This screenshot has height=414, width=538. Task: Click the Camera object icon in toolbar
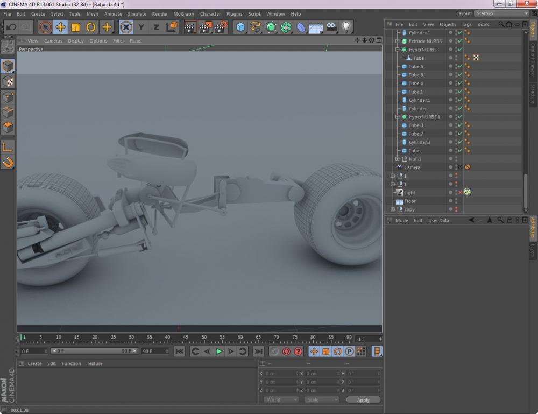pos(332,27)
